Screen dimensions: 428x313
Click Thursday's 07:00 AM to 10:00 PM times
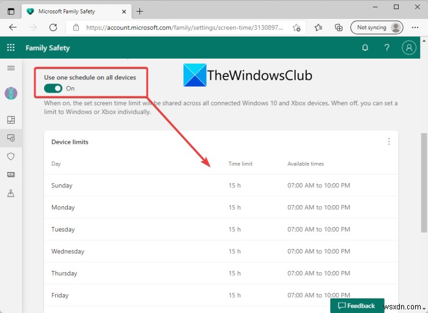[x=319, y=273]
